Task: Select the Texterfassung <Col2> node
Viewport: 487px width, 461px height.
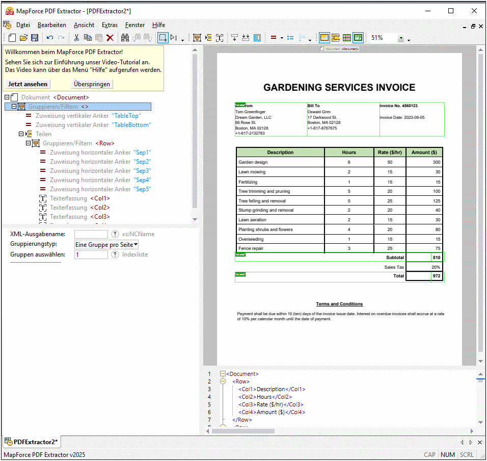Action: point(74,208)
